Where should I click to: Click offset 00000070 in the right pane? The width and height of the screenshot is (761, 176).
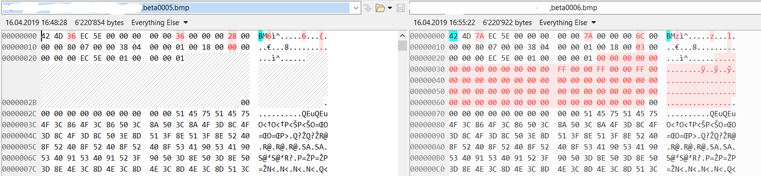click(427, 114)
